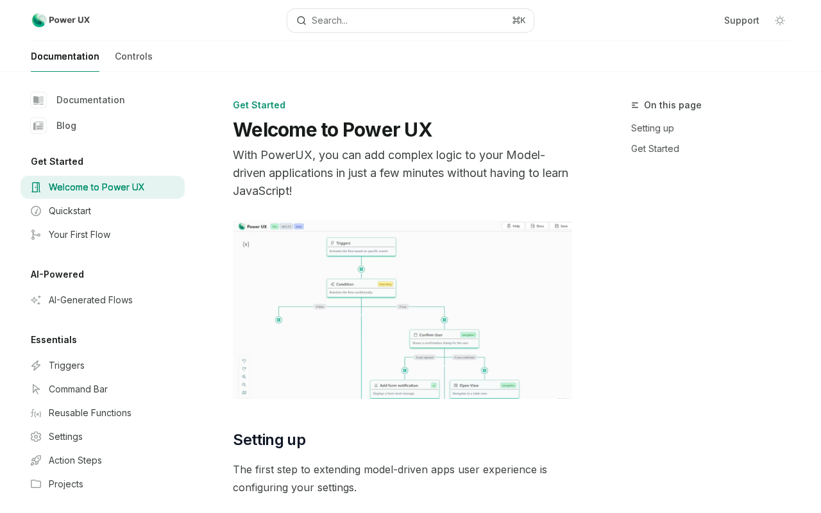Click the Power UX logo icon
Screen dimensions: 821x513
[x=39, y=21]
